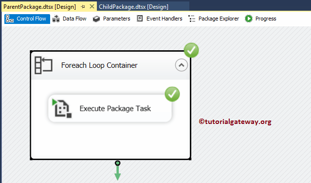Go to the Parameters tab
The width and height of the screenshot is (311, 183).
(111, 19)
